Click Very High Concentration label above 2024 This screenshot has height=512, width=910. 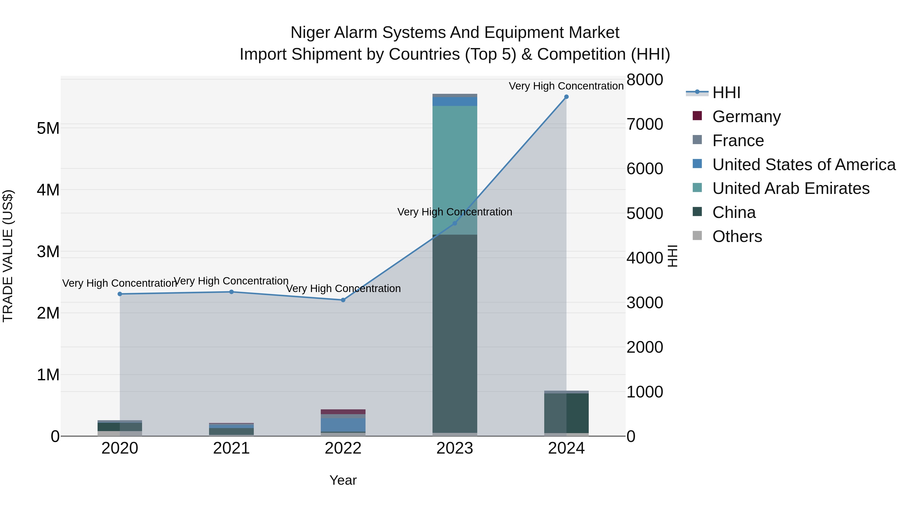566,86
